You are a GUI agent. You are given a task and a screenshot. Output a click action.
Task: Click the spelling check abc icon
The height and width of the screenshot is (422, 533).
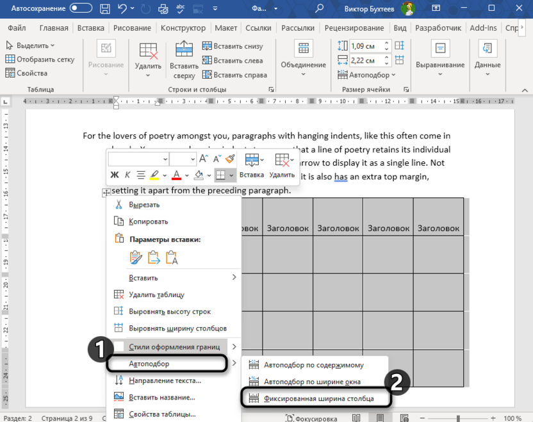181,8
